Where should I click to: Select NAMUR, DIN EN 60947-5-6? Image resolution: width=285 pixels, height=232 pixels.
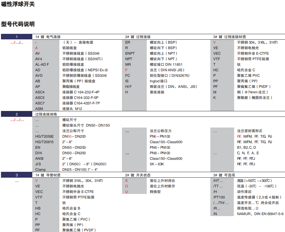(260, 214)
